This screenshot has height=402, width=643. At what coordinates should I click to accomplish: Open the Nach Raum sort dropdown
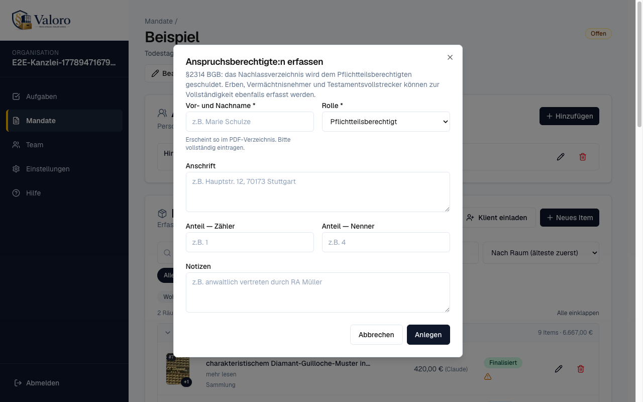coord(541,253)
